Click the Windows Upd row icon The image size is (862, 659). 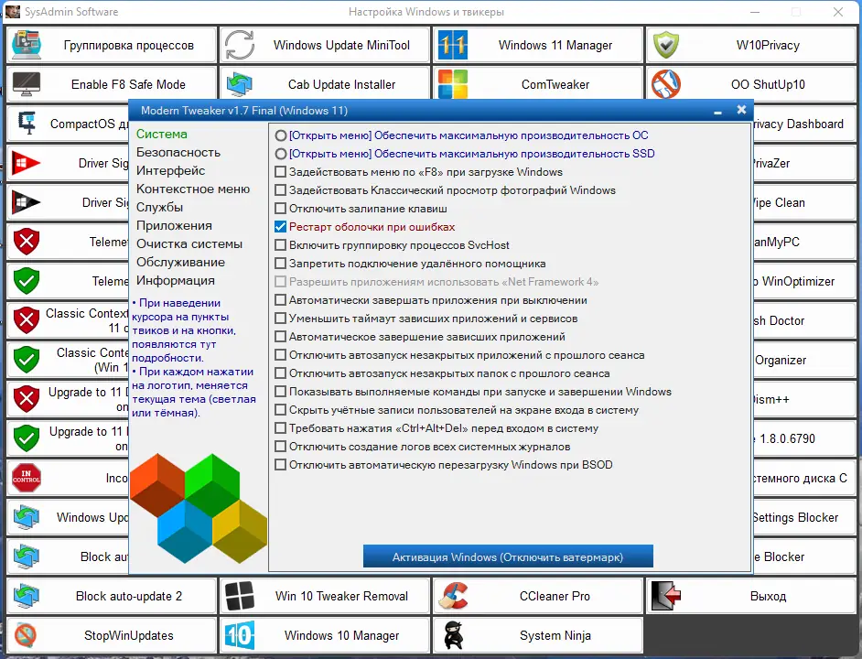(x=27, y=517)
